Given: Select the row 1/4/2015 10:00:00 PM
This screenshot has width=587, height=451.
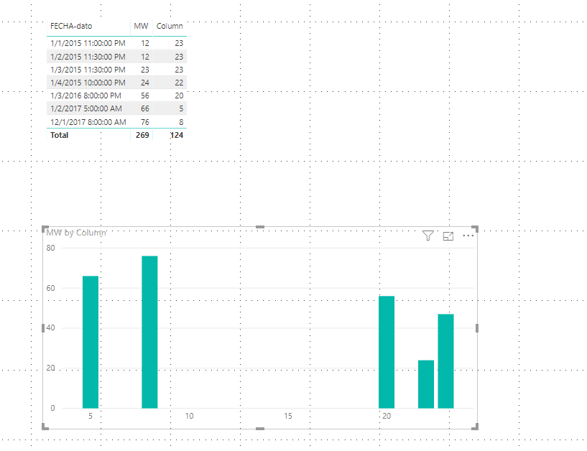Looking at the screenshot, I should [x=116, y=83].
